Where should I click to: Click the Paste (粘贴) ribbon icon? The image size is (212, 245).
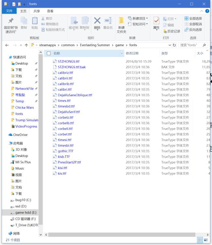click(35, 23)
